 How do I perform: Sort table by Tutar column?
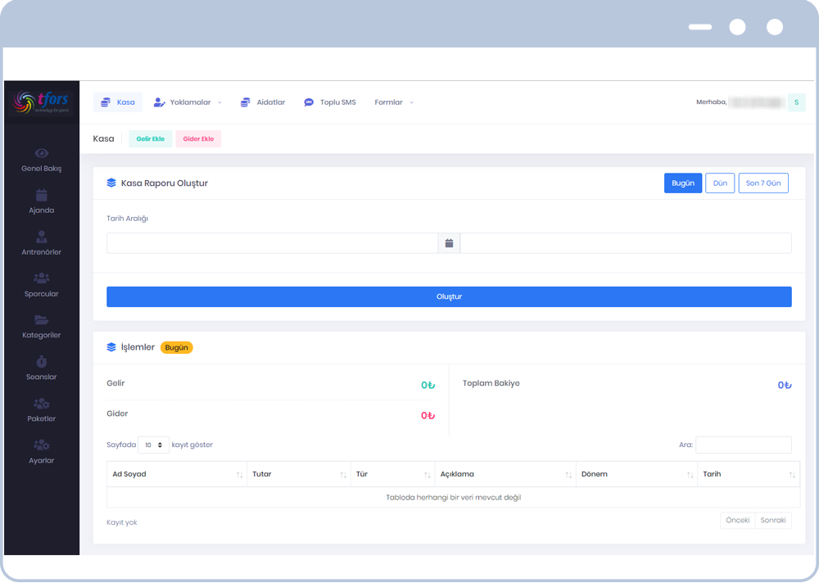click(x=298, y=474)
